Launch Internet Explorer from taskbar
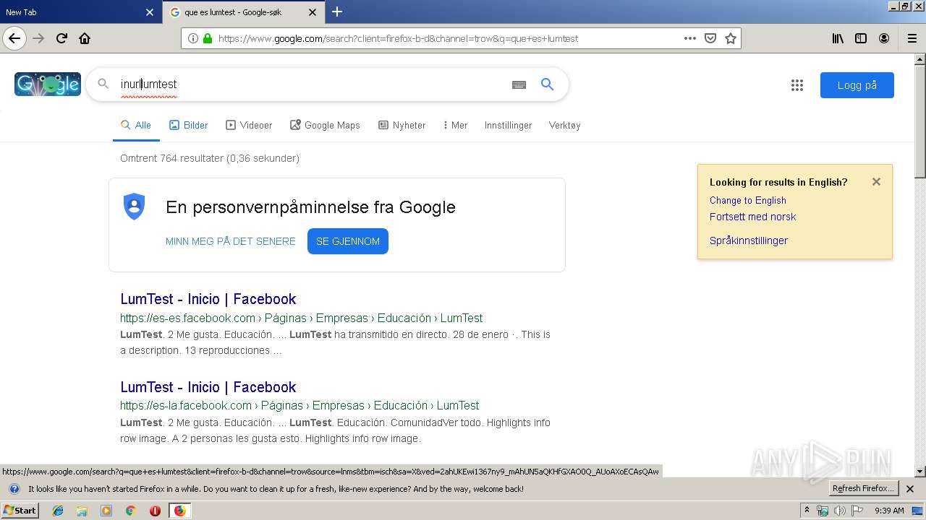 tap(58, 511)
